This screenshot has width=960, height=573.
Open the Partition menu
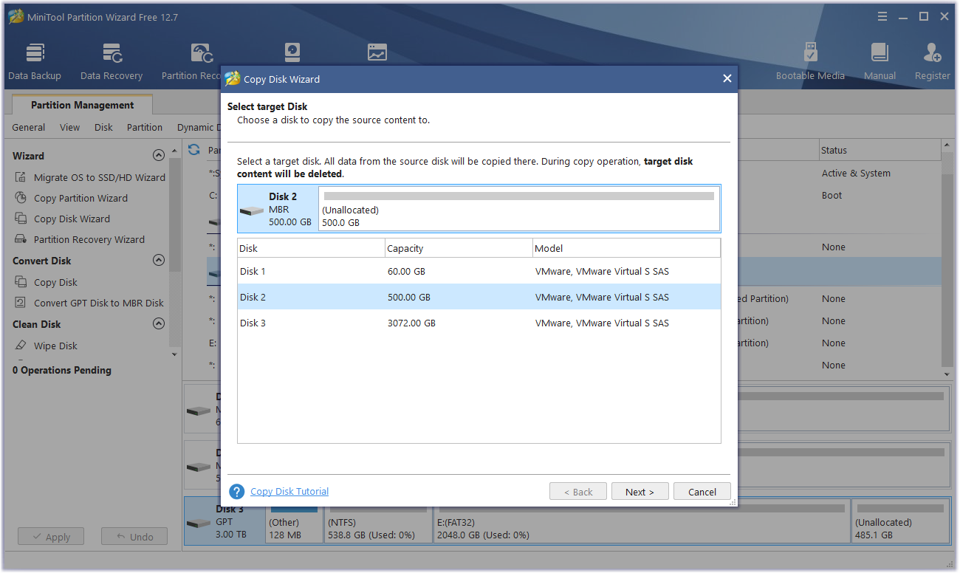[x=145, y=127]
